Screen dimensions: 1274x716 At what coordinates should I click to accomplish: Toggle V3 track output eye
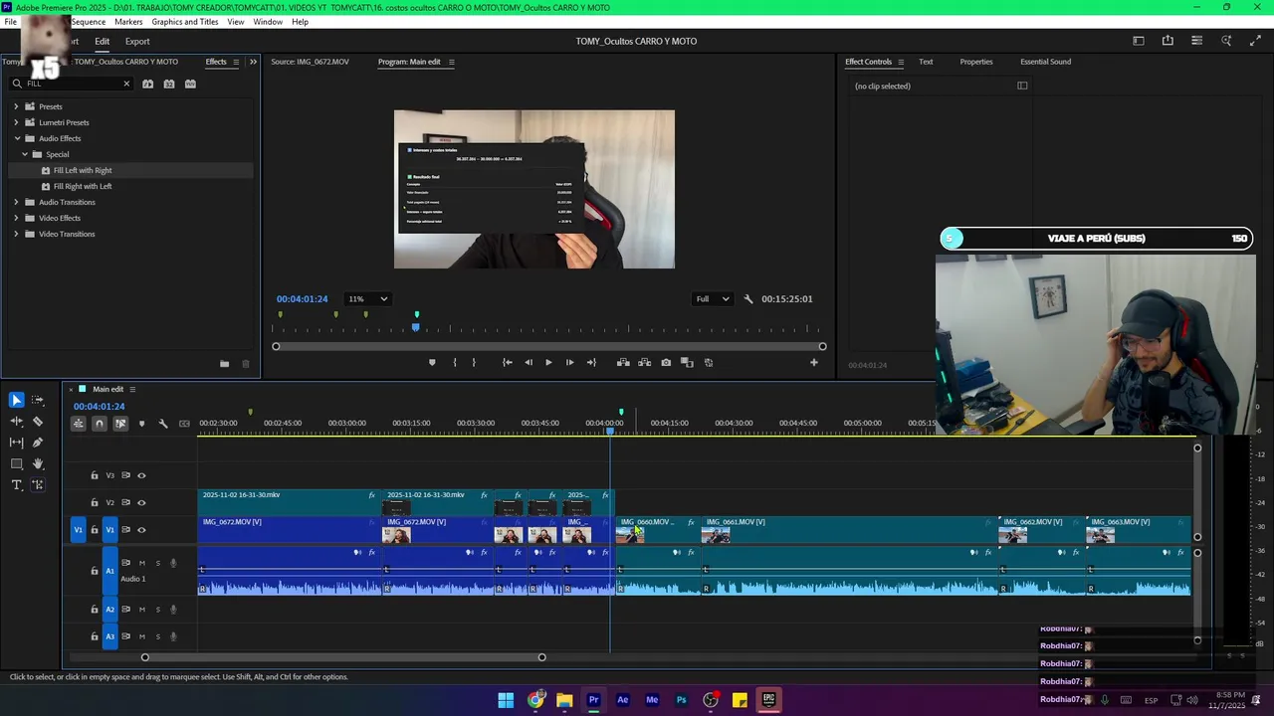pyautogui.click(x=141, y=475)
